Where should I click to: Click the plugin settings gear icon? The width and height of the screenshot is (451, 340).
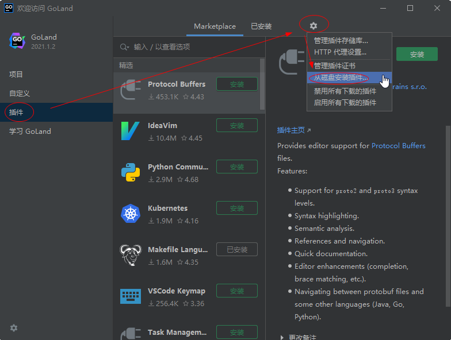click(313, 26)
